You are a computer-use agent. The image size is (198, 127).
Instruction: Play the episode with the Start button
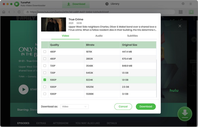tap(23, 89)
